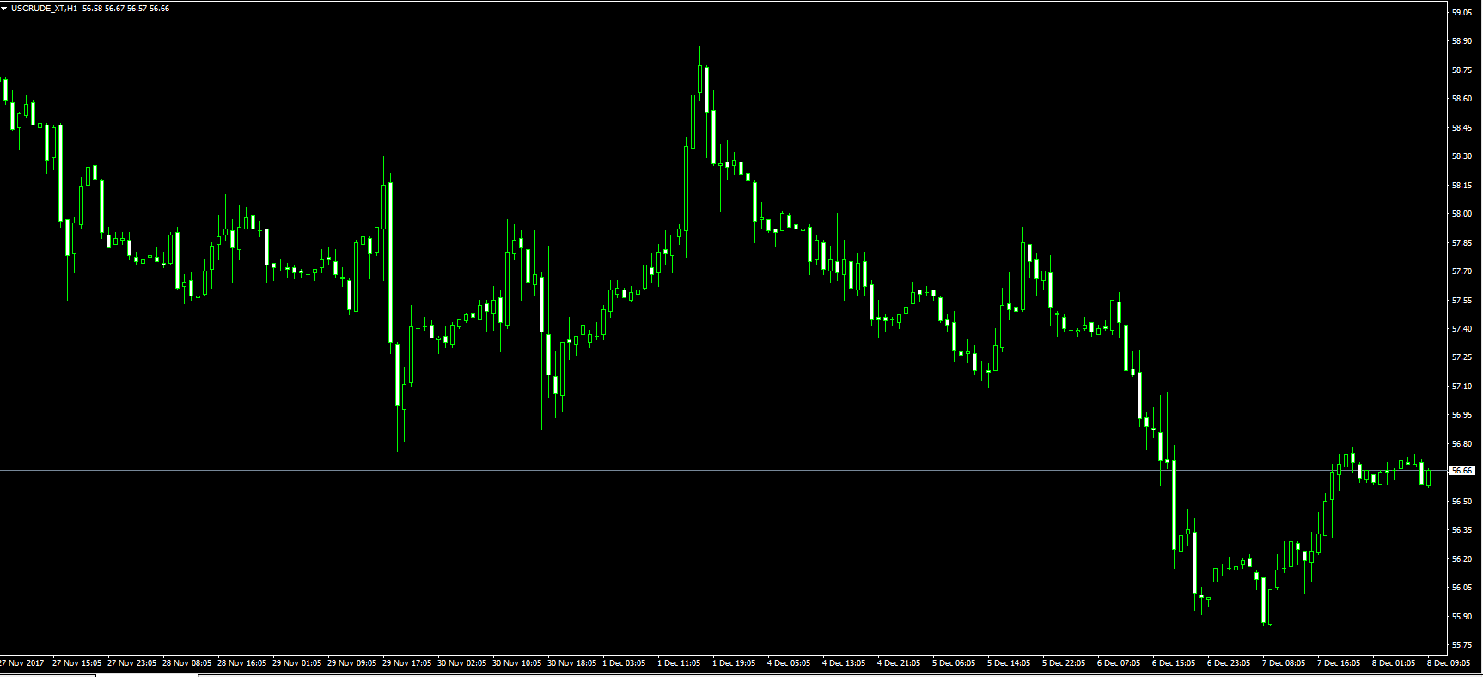The width and height of the screenshot is (1483, 677).
Task: Click the 5 Dec 22:05 time label
Action: point(1064,663)
